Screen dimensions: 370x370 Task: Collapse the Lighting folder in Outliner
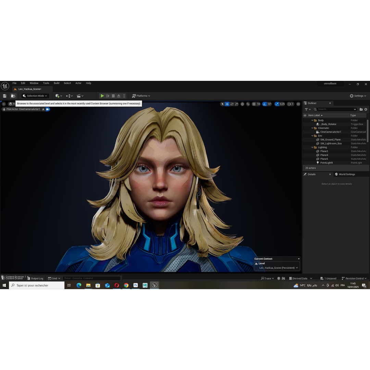click(312, 147)
